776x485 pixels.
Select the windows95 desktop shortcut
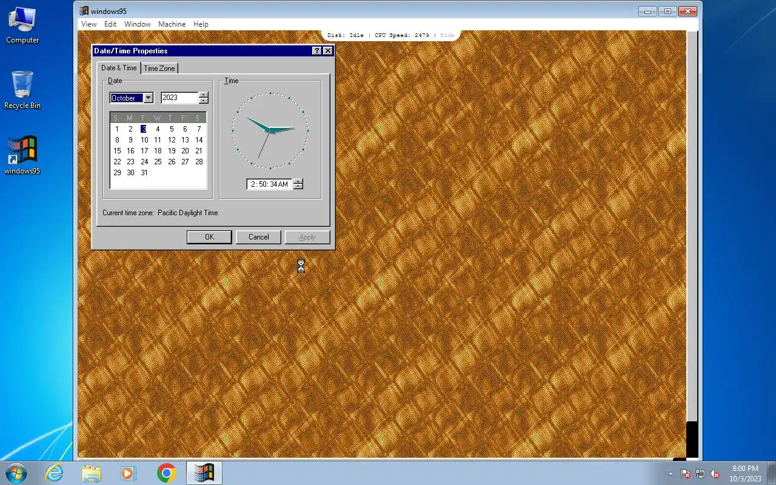point(22,155)
